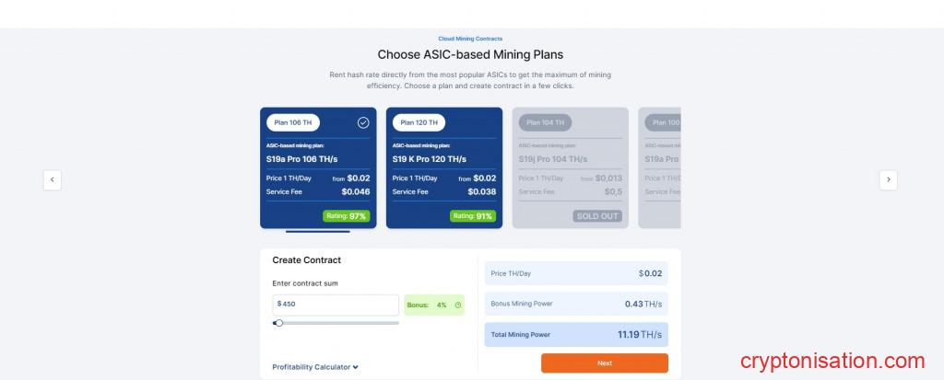Click the left carousel arrow button
The width and height of the screenshot is (944, 380).
(53, 180)
